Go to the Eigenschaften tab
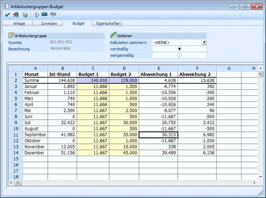This screenshot has width=266, height=198. coord(108,24)
